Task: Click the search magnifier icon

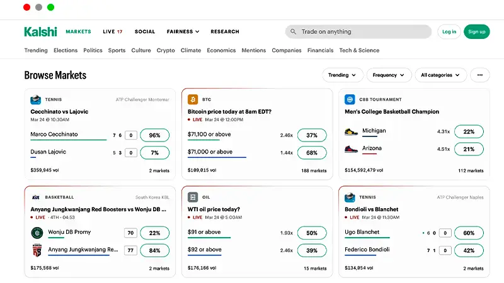Action: (293, 32)
